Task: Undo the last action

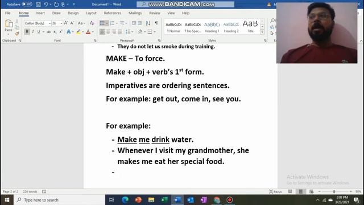Action: point(46,5)
